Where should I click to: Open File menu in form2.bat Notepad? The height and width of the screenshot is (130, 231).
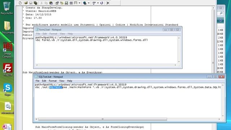(38, 34)
